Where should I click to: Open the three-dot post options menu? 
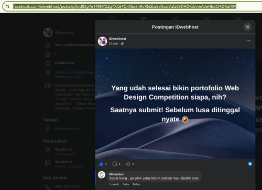248,41
